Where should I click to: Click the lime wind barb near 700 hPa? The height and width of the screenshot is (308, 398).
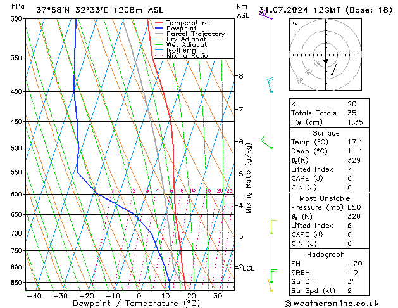coord(273,227)
